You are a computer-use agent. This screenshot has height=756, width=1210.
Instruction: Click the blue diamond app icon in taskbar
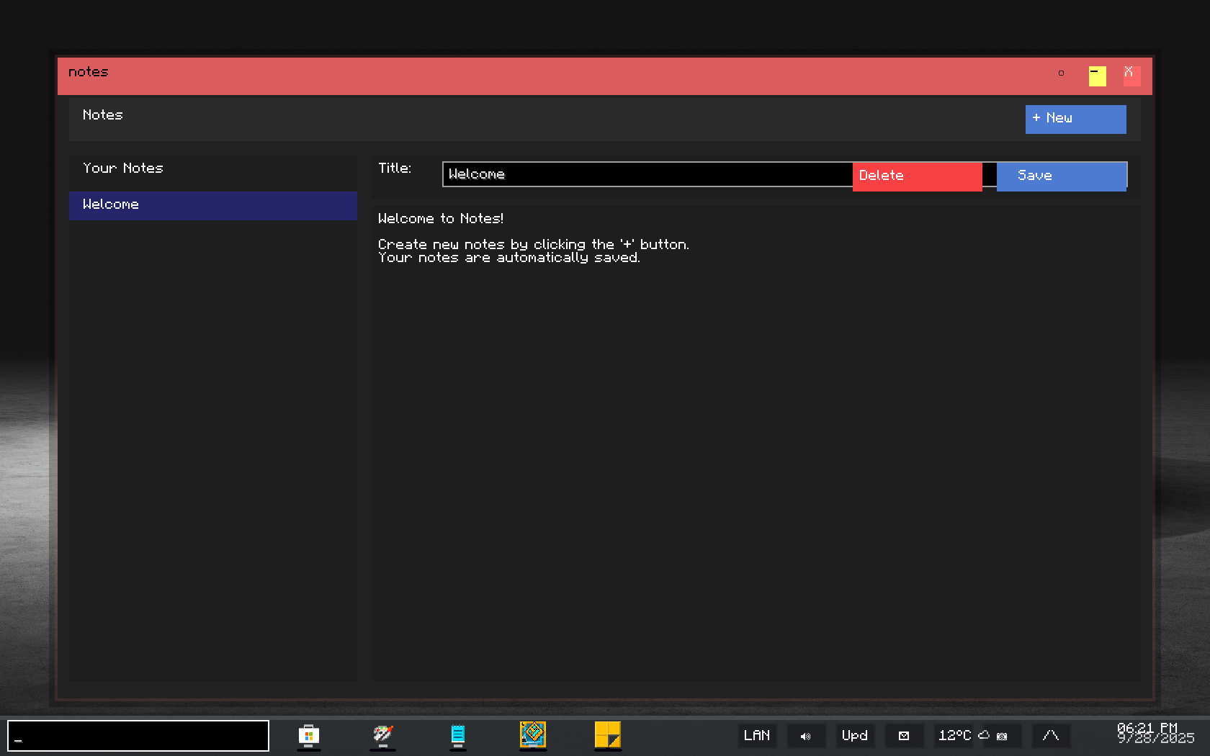click(533, 735)
